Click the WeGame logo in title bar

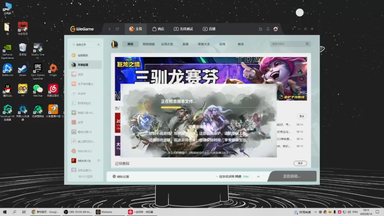[82, 29]
